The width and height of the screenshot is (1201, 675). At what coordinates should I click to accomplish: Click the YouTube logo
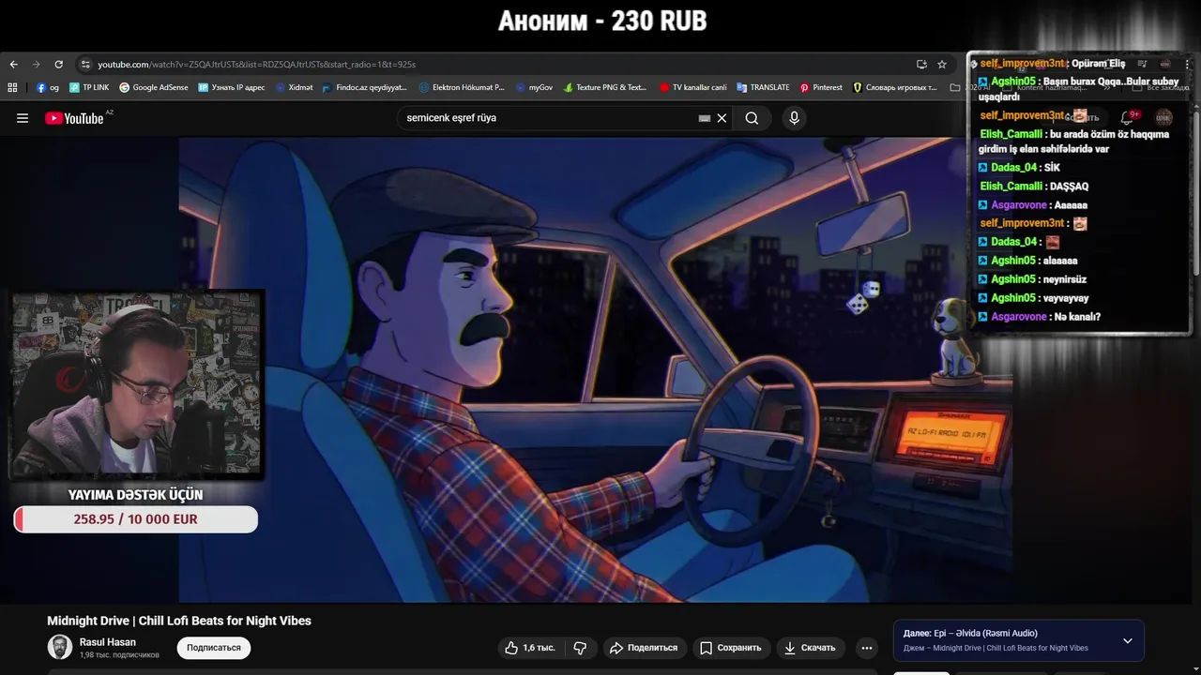pos(75,118)
